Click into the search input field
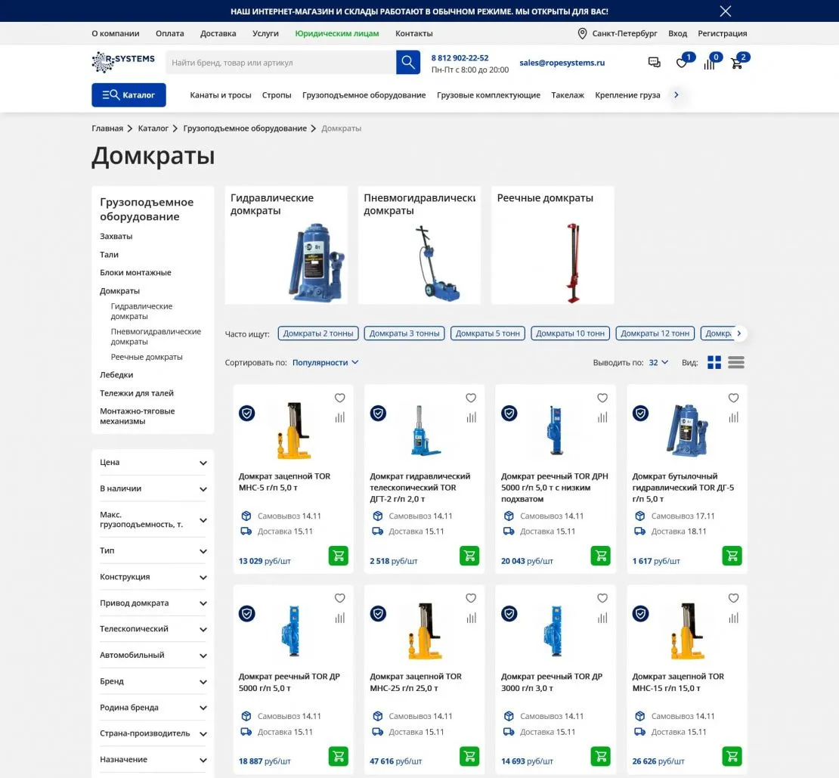This screenshot has width=839, height=778. 280,63
